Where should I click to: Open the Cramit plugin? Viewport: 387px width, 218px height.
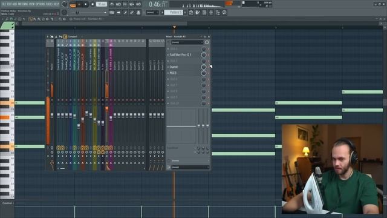click(x=174, y=67)
